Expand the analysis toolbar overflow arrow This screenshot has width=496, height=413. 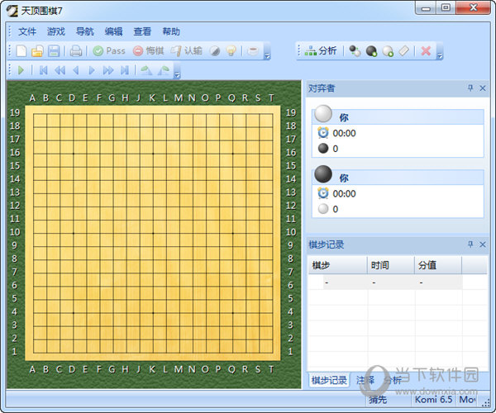[x=440, y=54]
